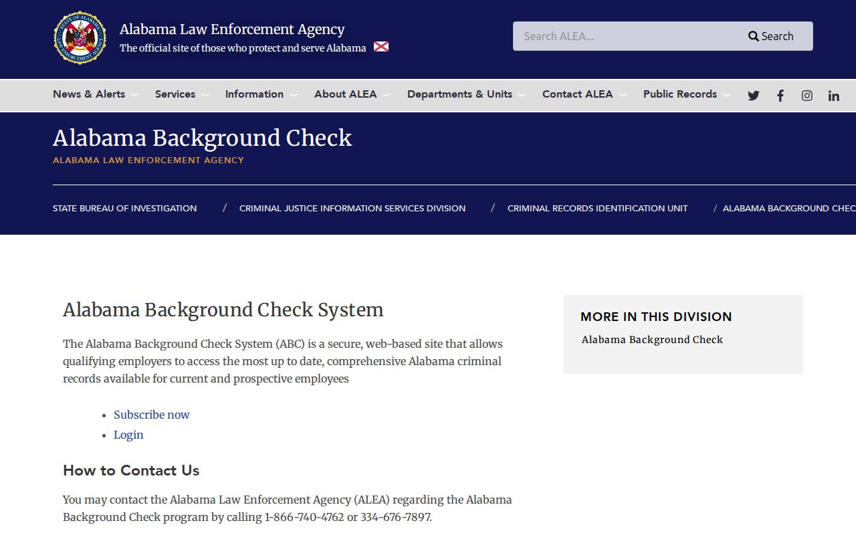This screenshot has width=856, height=535.
Task: Open Criminal Justice Information Services Division breadcrumb
Action: coord(352,208)
